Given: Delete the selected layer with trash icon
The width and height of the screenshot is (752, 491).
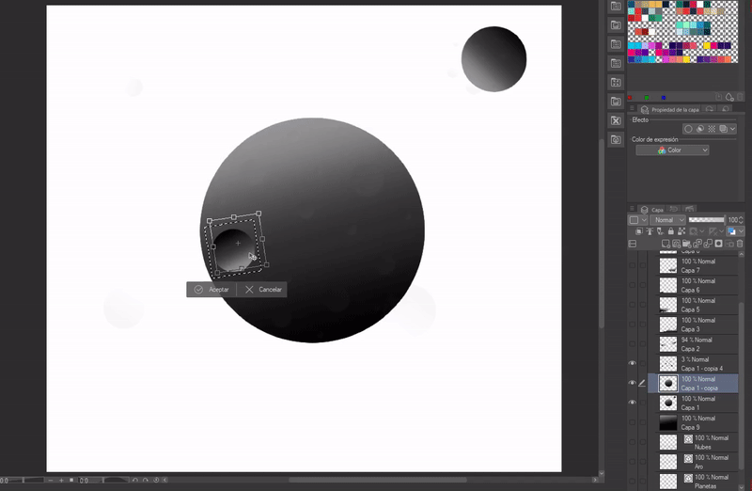Looking at the screenshot, I should [740, 244].
